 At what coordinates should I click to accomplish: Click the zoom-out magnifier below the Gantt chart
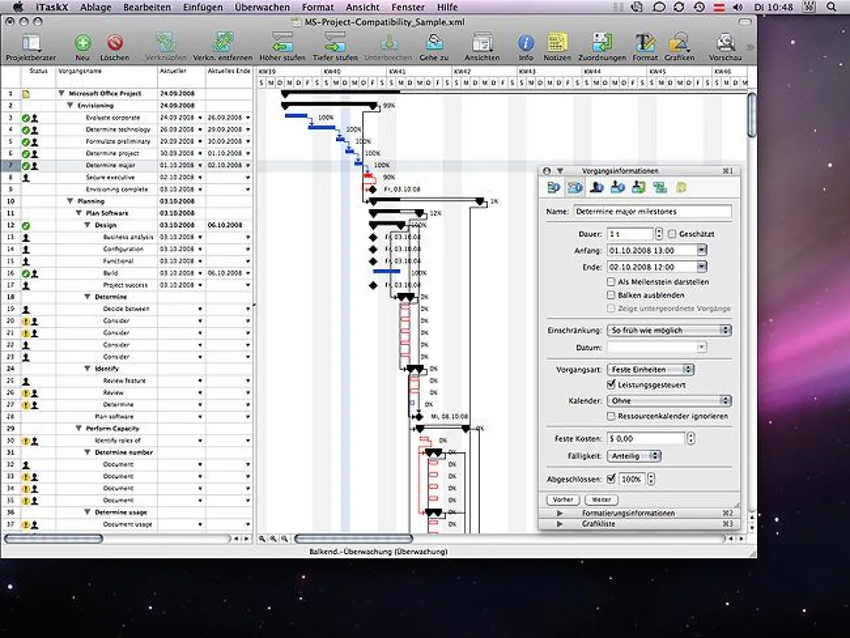262,539
